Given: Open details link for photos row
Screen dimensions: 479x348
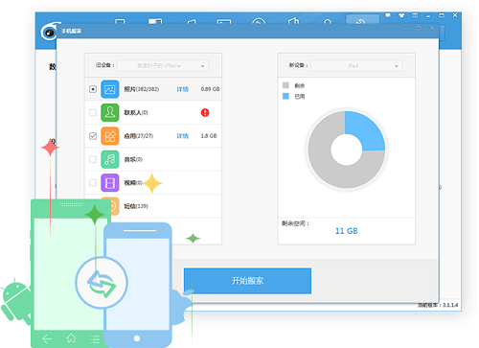Looking at the screenshot, I should point(183,89).
